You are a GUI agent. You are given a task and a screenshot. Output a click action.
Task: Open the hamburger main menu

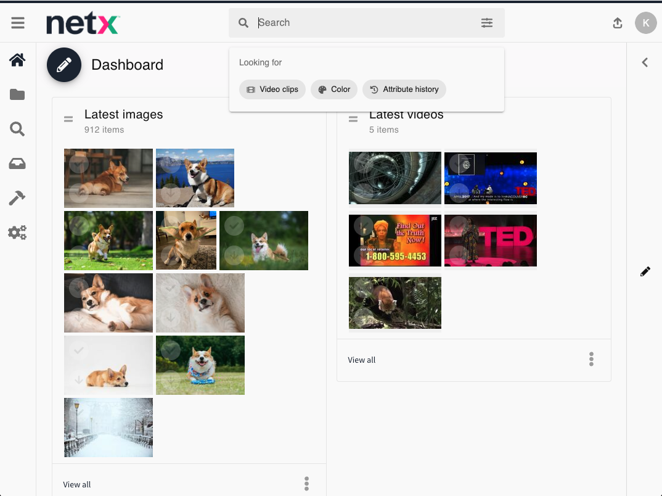[x=18, y=23]
